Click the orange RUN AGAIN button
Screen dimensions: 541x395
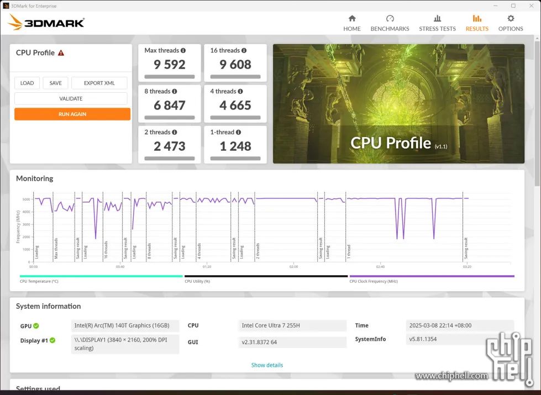(x=72, y=114)
